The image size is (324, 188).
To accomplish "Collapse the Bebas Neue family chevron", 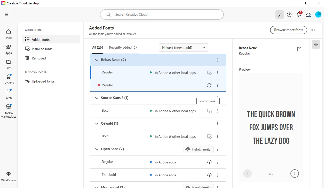I will pos(97,60).
